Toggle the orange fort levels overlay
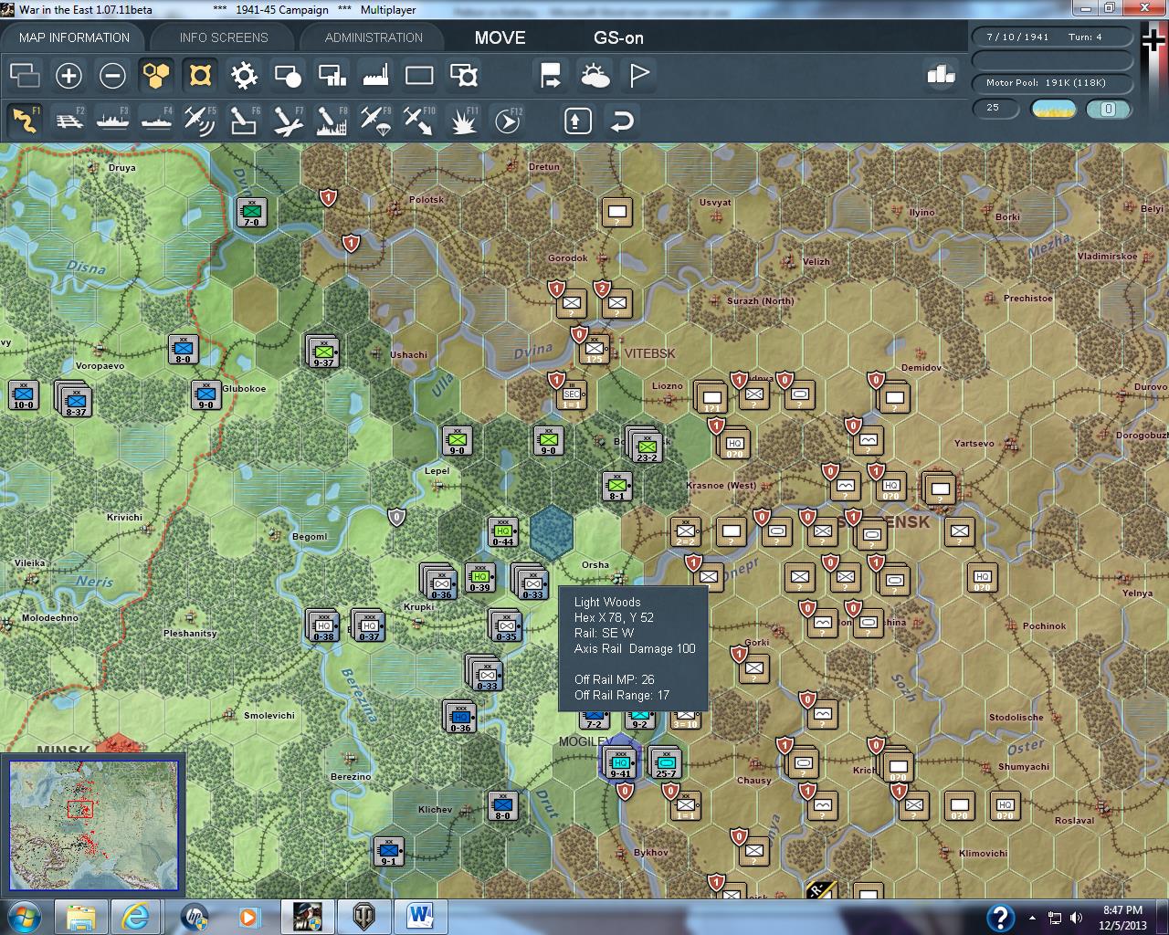Image resolution: width=1169 pixels, height=935 pixels. 200,75
